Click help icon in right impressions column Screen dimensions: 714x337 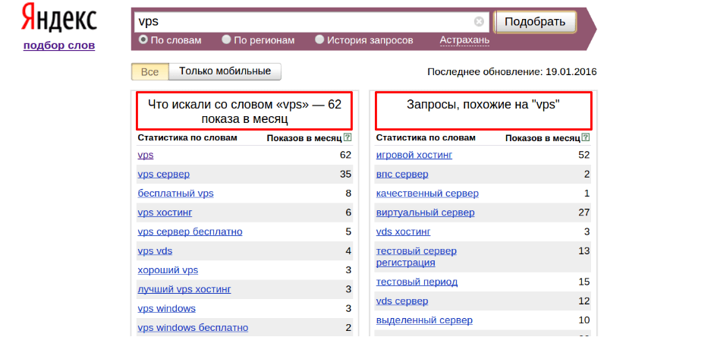[x=586, y=138]
